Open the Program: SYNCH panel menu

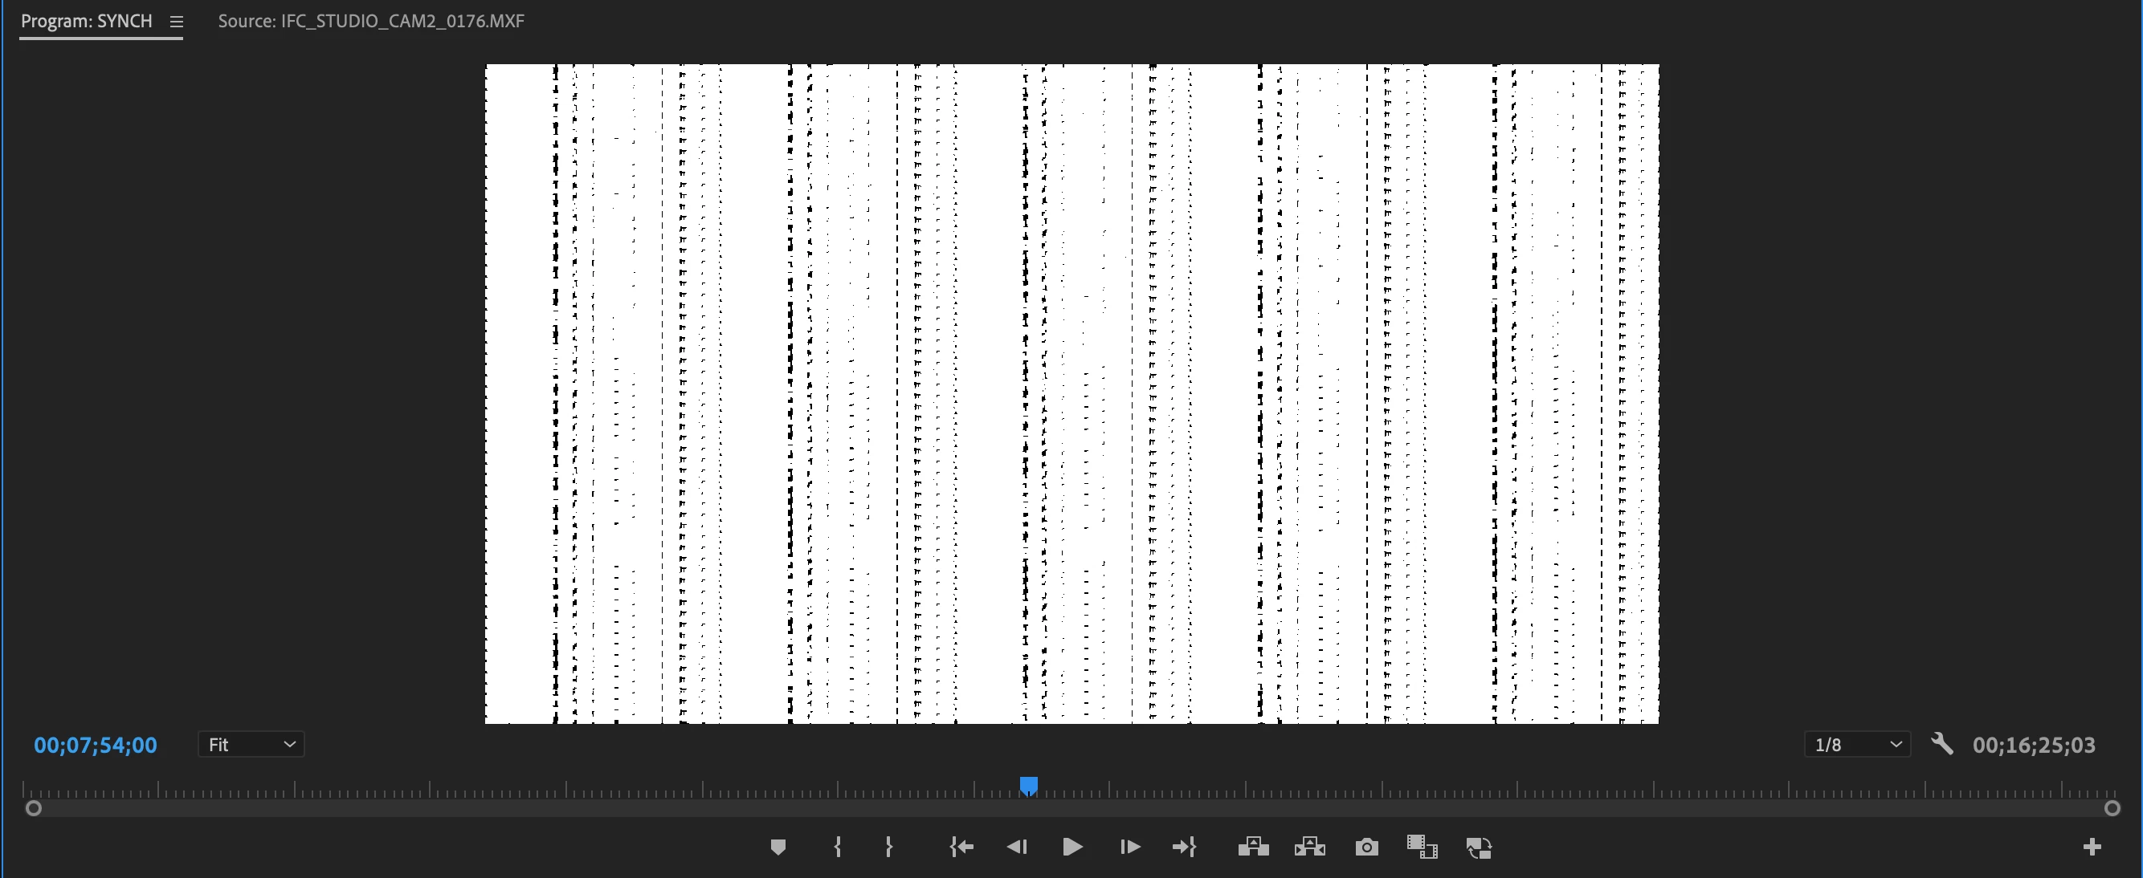177,22
